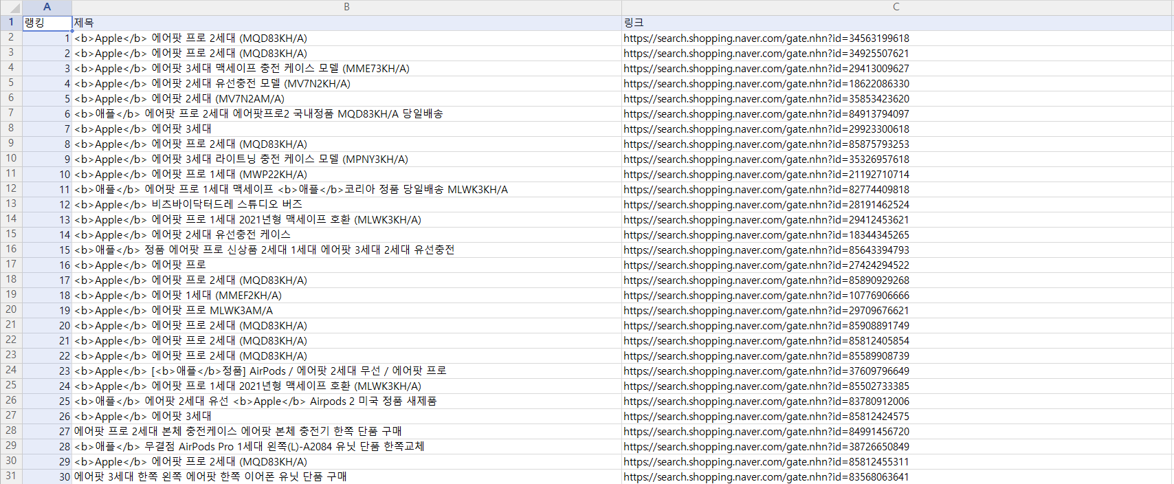Click title cell with MPNY3KH/A
Viewport: 1174px width, 484px height.
click(346, 159)
